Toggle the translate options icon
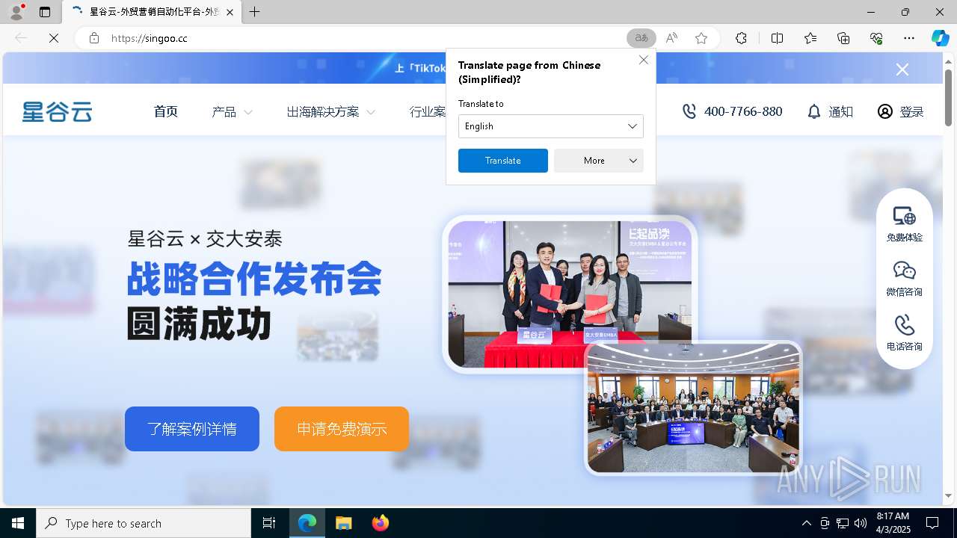This screenshot has height=538, width=957. pyautogui.click(x=641, y=38)
